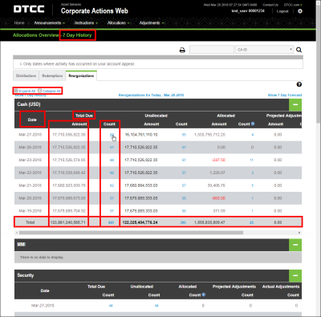Click the printer icon
The height and width of the screenshot is (317, 321).
point(182,50)
